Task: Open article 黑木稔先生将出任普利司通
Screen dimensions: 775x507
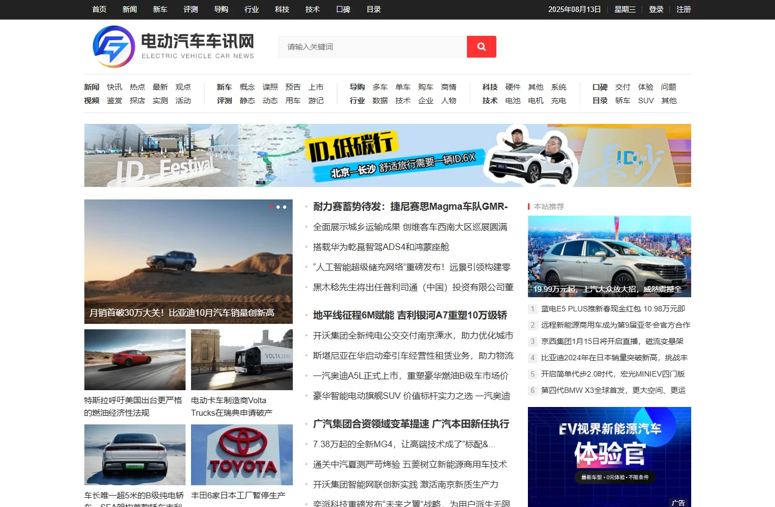Action: (x=413, y=287)
